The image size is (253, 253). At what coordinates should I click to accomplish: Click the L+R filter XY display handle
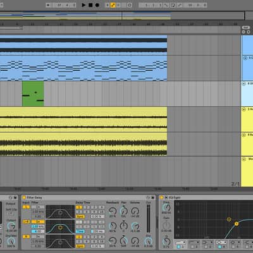pos(60,228)
